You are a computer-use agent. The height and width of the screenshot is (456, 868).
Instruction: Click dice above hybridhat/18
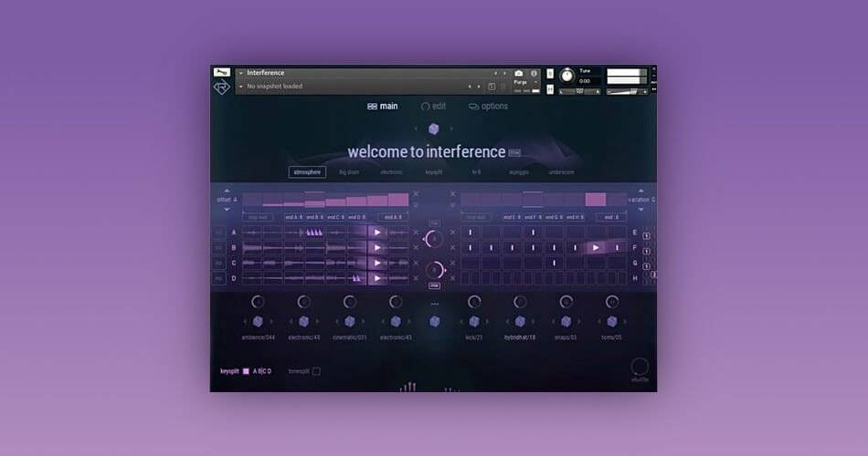[x=520, y=321]
